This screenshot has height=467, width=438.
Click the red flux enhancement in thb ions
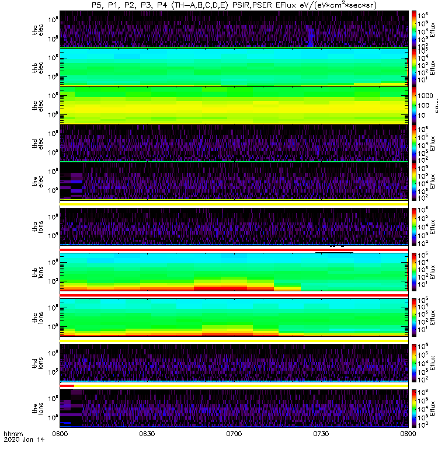[221, 288]
